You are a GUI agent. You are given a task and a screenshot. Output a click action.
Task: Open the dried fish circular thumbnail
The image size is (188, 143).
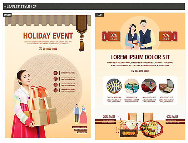[x=114, y=86]
